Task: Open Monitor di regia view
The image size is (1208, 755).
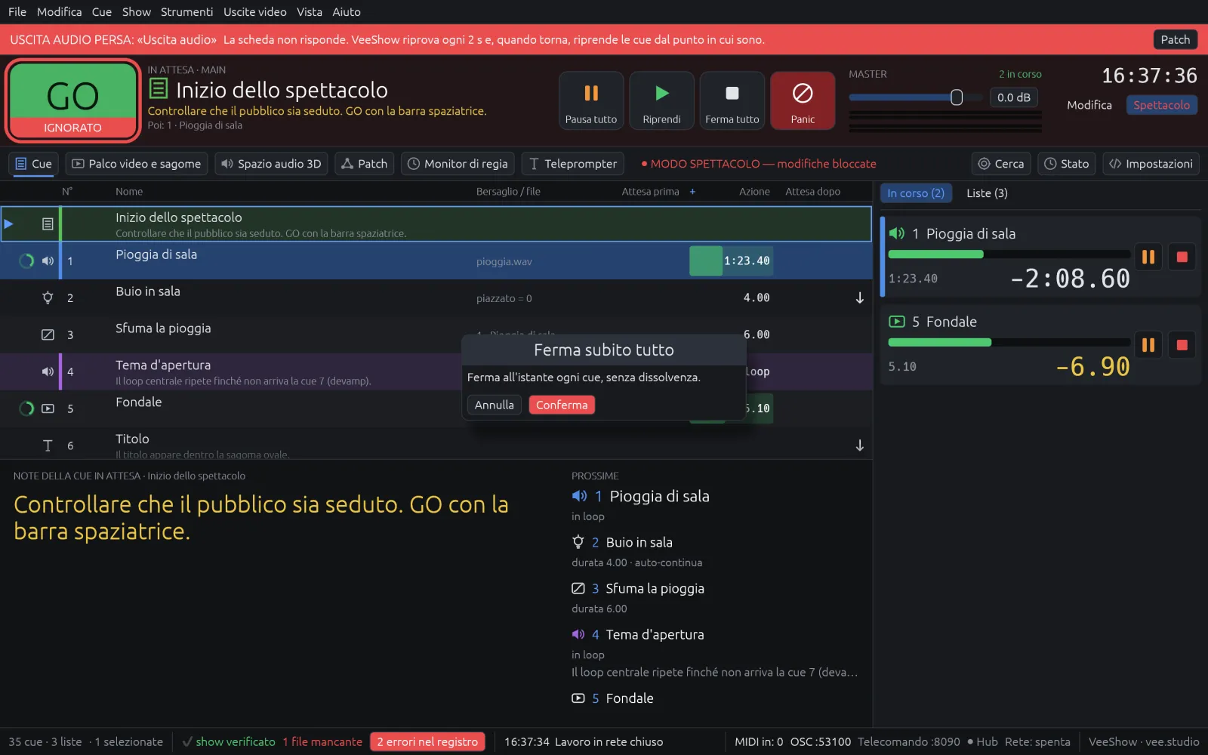Action: point(458,164)
